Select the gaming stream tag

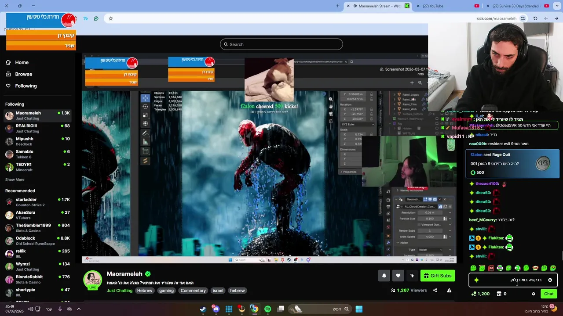pyautogui.click(x=166, y=291)
